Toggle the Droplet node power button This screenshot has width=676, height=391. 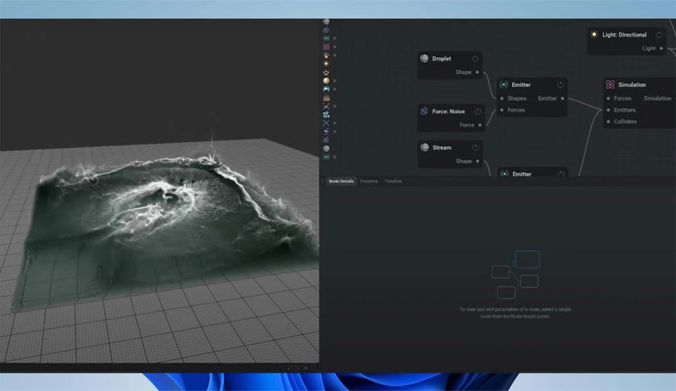[475, 58]
